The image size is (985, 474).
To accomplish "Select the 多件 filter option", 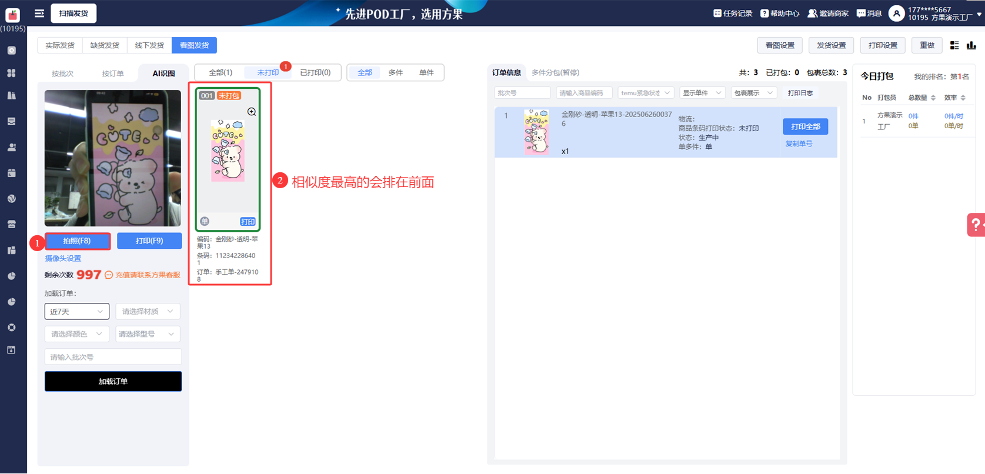I will click(x=396, y=72).
